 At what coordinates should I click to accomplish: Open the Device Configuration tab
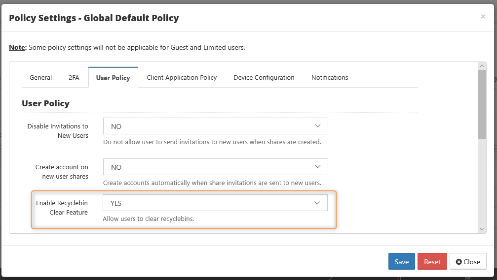tap(264, 77)
